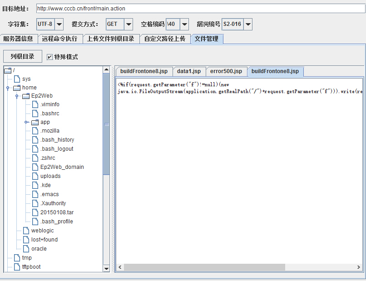Open the data1.jsp file tab

click(x=189, y=71)
